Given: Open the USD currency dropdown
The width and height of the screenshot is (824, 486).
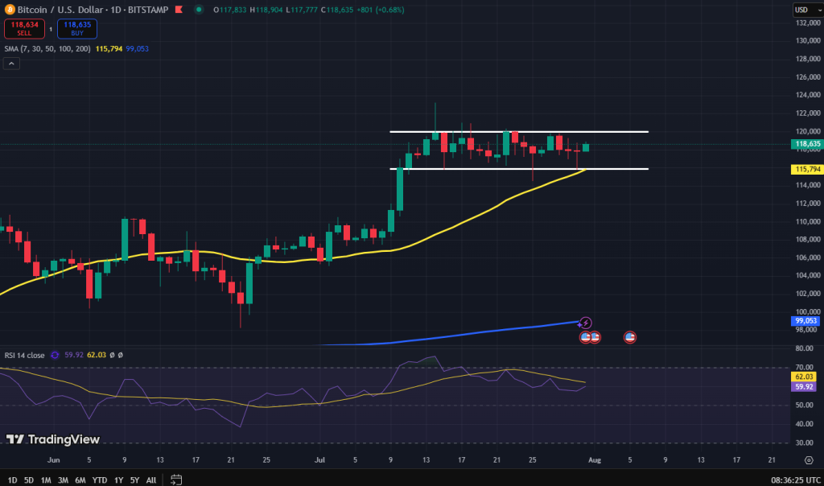Looking at the screenshot, I should (807, 10).
